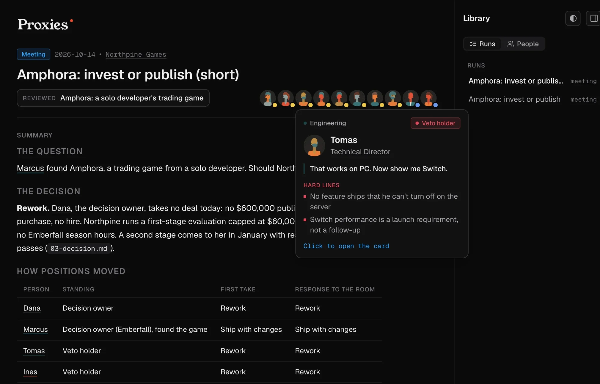Click Marcus's First Take 'Ship with changes'
The image size is (600, 384).
coord(251,329)
